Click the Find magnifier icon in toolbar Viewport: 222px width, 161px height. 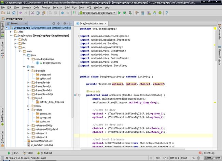pyautogui.click(x=51, y=13)
